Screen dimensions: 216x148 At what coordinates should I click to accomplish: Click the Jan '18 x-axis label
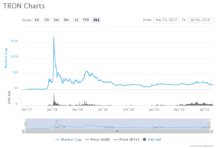click(x=52, y=110)
